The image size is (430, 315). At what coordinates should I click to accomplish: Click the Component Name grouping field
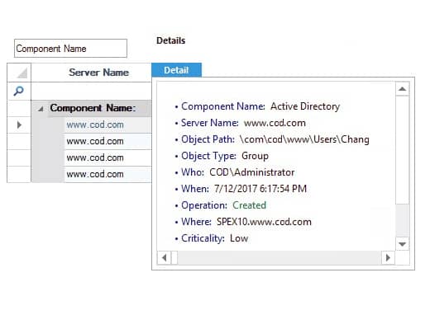[70, 49]
